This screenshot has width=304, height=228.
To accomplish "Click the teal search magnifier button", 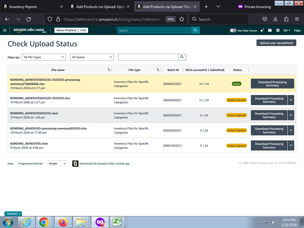I will [x=195, y=30].
